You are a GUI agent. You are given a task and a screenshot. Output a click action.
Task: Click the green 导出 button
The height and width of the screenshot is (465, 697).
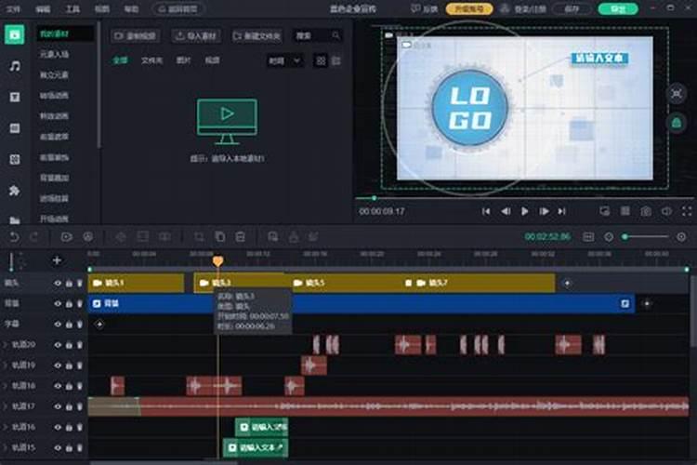[618, 9]
